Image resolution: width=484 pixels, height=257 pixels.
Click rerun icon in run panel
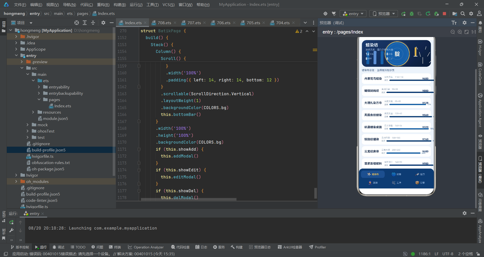click(11, 222)
